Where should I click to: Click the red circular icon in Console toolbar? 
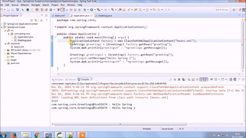click(235, 79)
